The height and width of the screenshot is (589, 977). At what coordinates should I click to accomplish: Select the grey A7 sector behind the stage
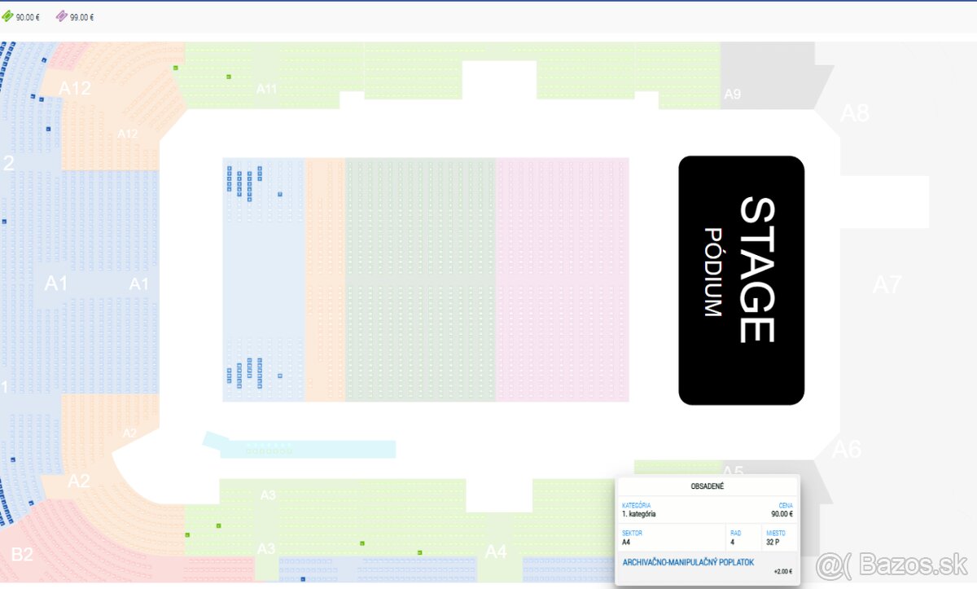(887, 284)
